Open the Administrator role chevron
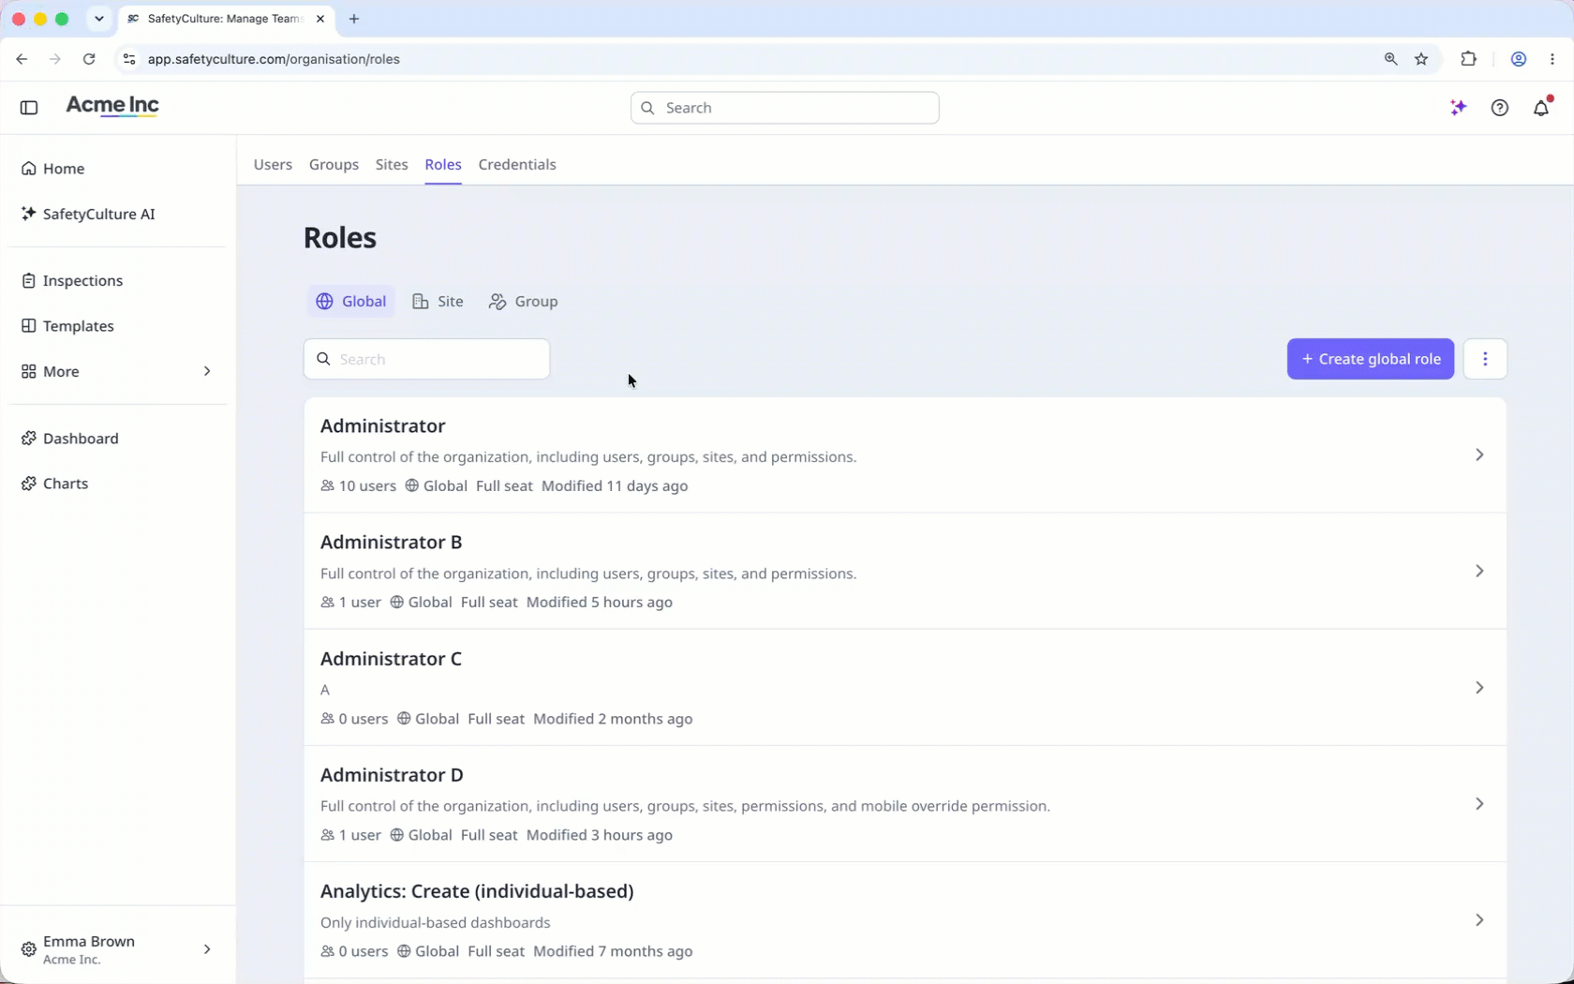This screenshot has width=1574, height=984. 1479,455
